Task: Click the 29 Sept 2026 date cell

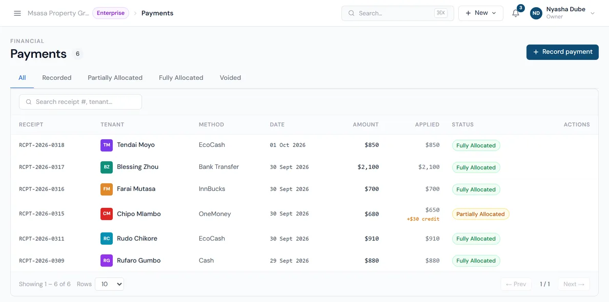Action: click(289, 261)
